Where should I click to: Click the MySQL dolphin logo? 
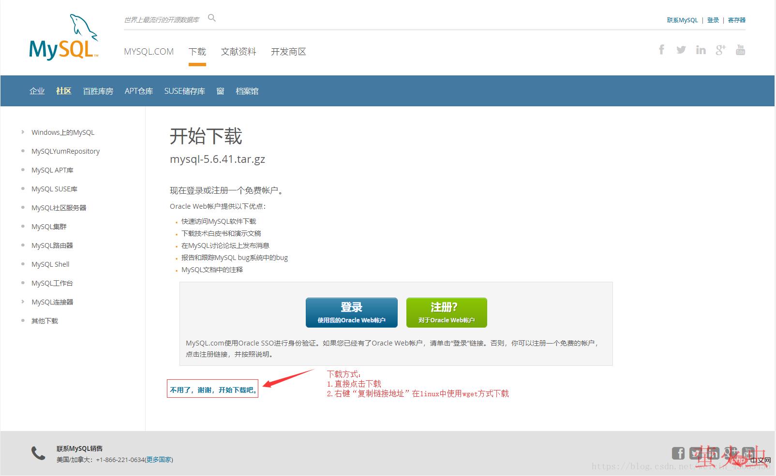(64, 37)
